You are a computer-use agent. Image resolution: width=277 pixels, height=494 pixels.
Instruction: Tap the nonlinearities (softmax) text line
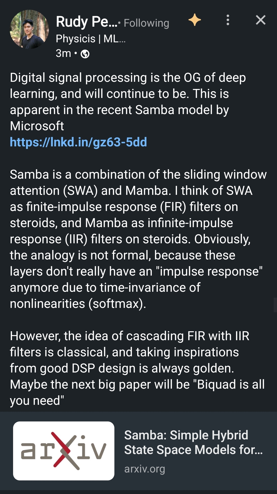point(78,304)
